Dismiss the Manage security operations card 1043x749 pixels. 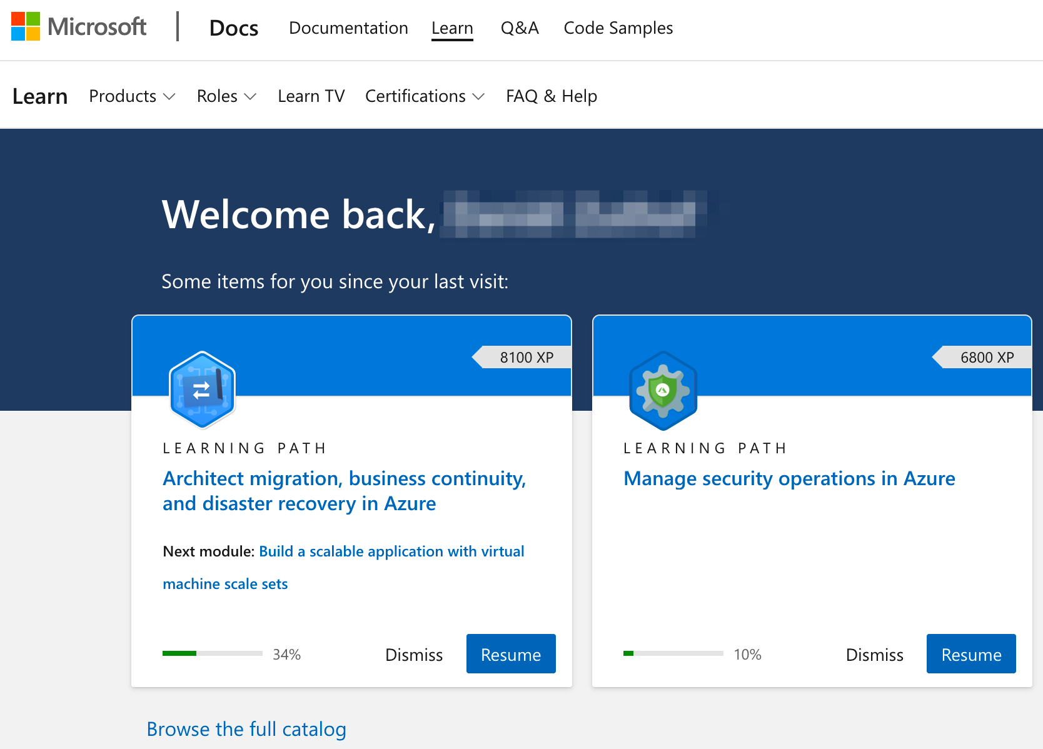[874, 655]
